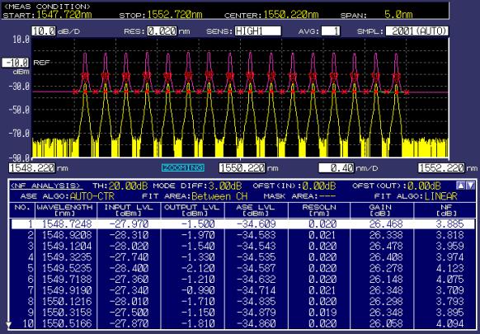Select row 1 wavelength 1548.7248
Screen dimensions: 480x334
pos(67,224)
